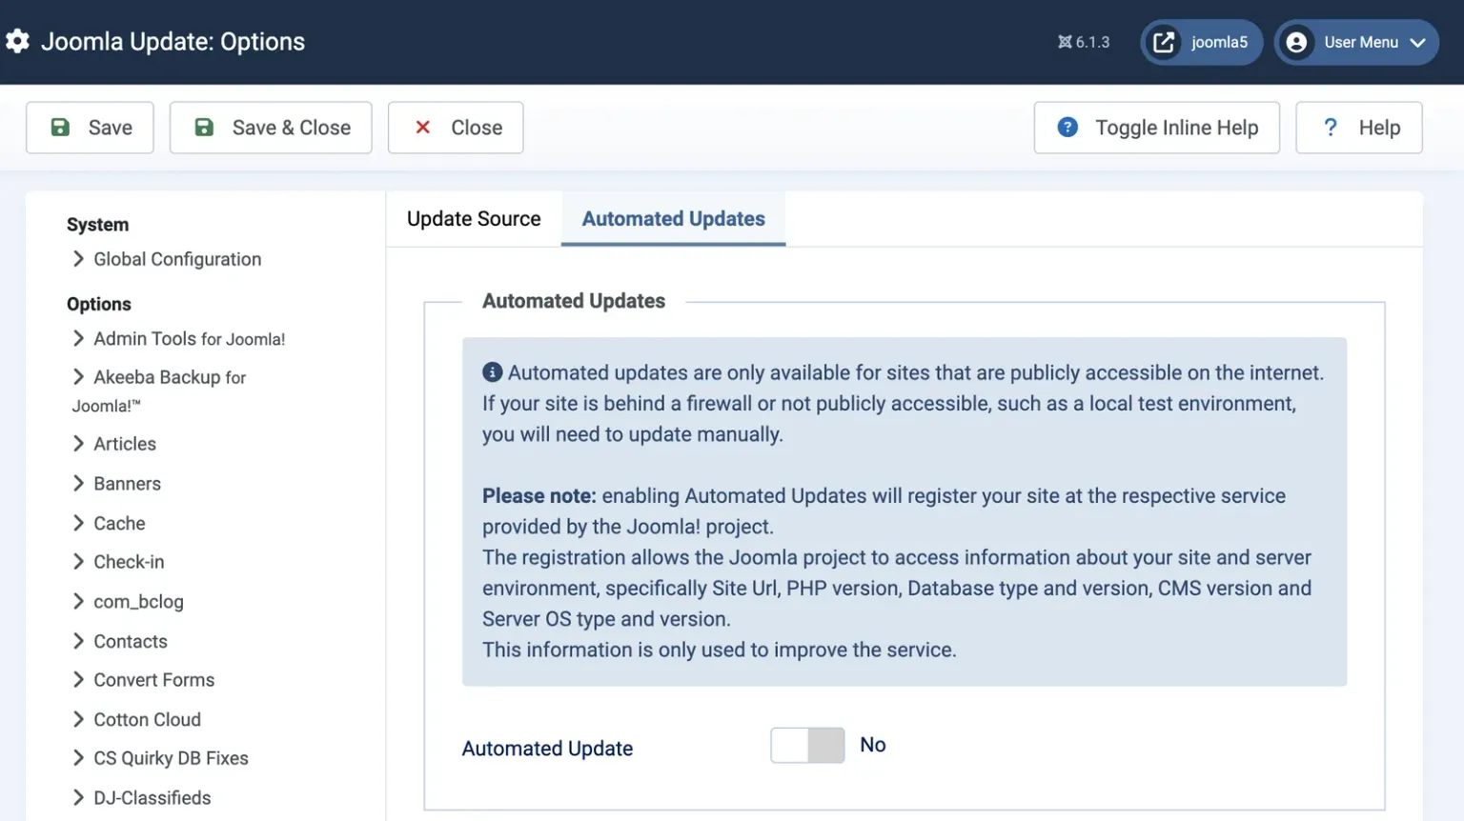Open Convert Forms options

[x=154, y=680]
